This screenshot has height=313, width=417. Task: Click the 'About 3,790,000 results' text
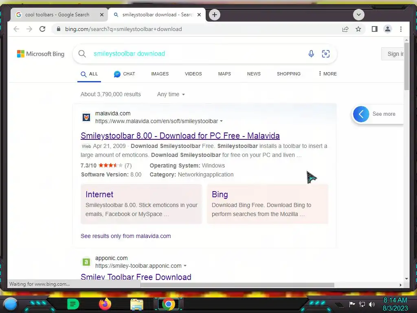pos(111,94)
